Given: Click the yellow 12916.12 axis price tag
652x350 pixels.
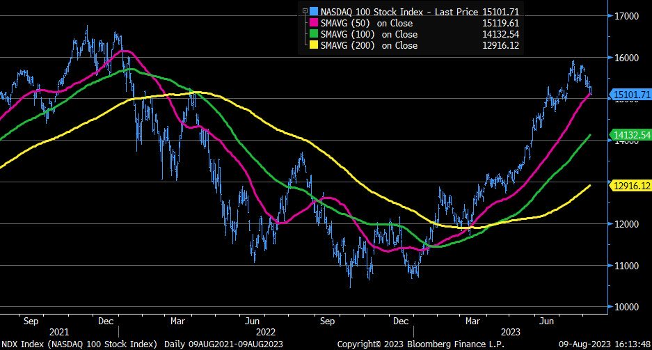Looking at the screenshot, I should pyautogui.click(x=630, y=186).
